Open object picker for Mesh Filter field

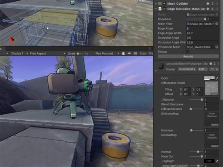(x=217, y=24)
